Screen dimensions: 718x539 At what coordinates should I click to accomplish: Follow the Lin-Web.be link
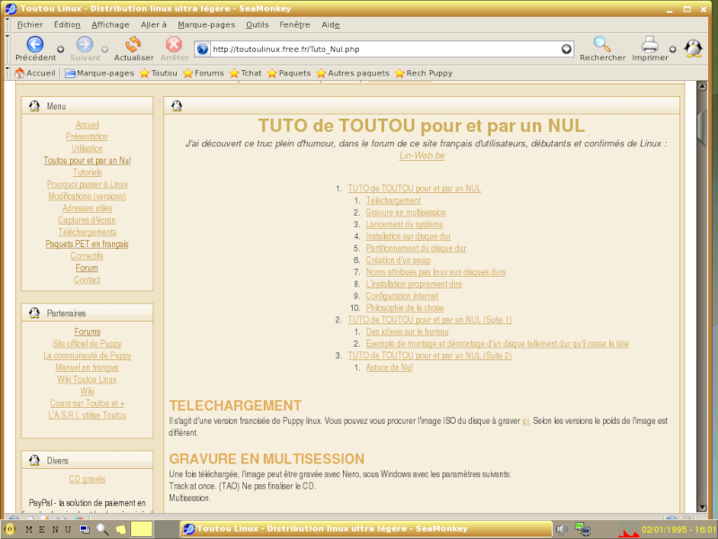point(422,155)
